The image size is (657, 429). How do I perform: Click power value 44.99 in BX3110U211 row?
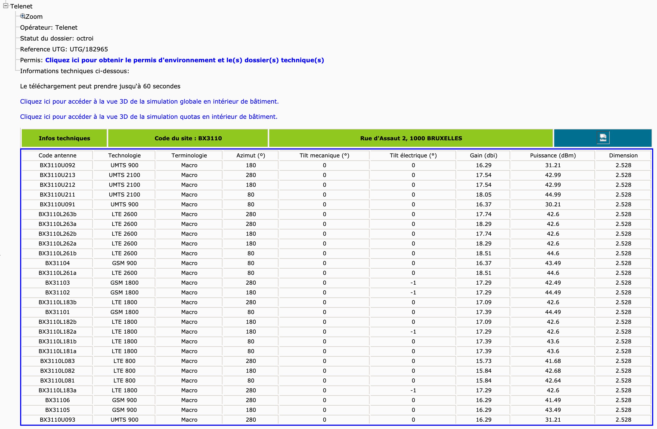coord(553,195)
